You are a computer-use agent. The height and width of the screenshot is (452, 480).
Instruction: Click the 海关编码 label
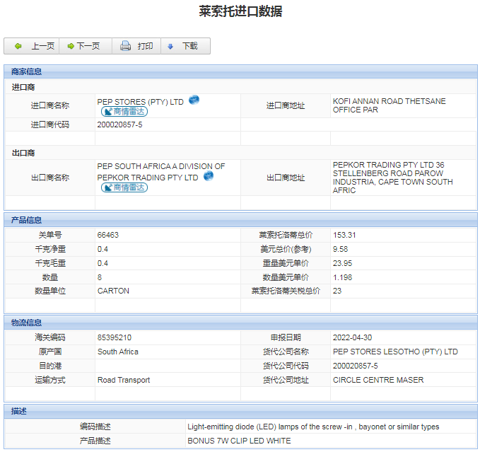point(50,337)
